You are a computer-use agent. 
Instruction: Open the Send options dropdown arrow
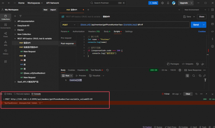[204, 25]
